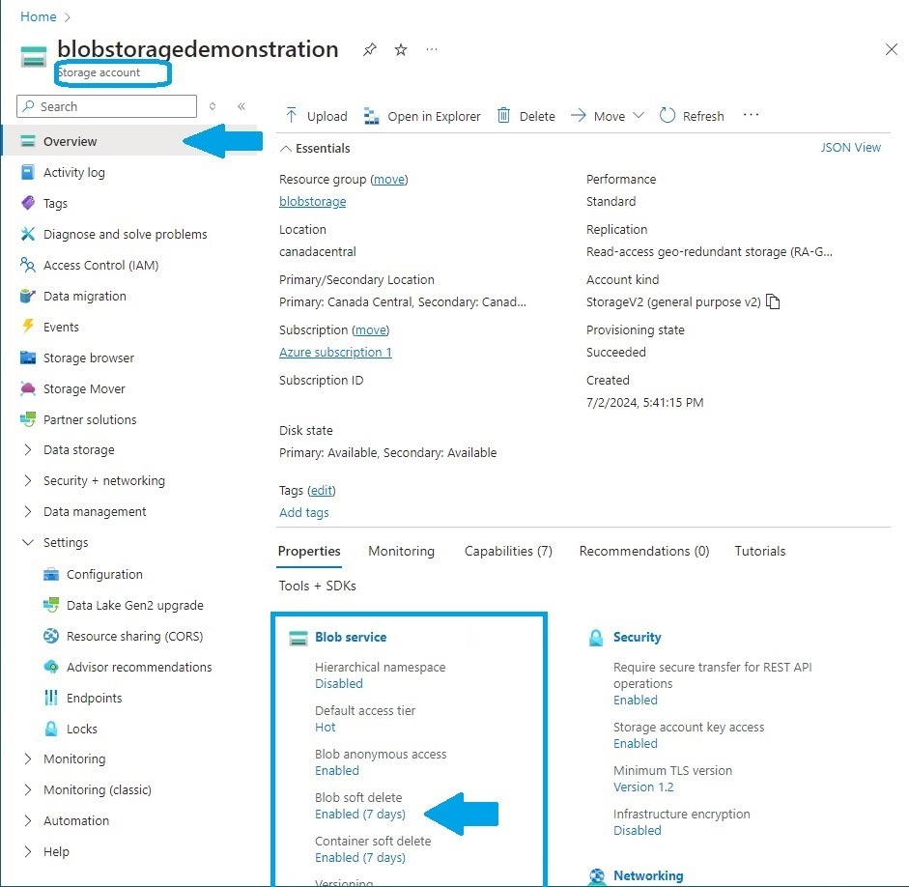Click the purple Tags icon
The image size is (909, 887).
[27, 203]
